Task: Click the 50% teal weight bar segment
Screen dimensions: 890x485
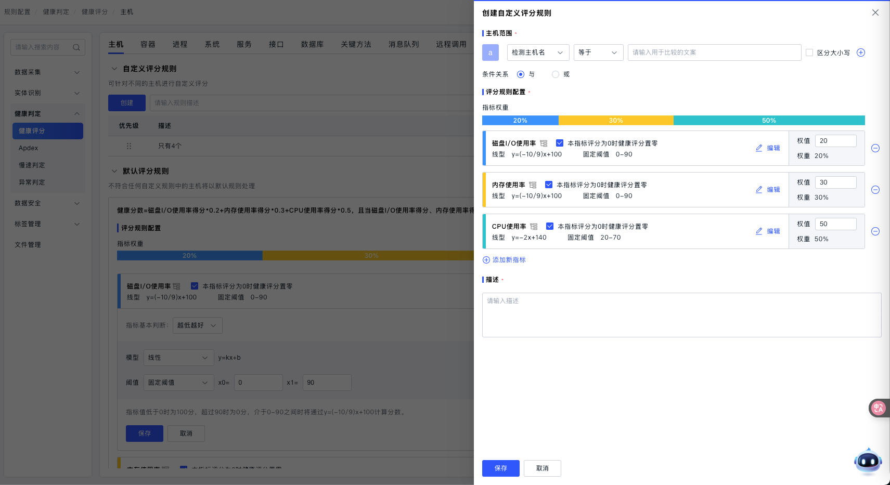Action: [x=769, y=121]
